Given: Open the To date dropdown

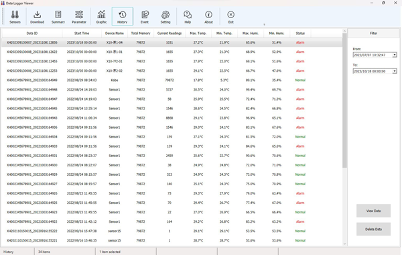Looking at the screenshot, I should pos(395,71).
